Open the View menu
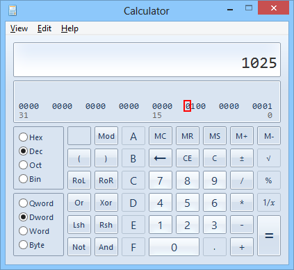The image size is (294, 270). (x=19, y=28)
